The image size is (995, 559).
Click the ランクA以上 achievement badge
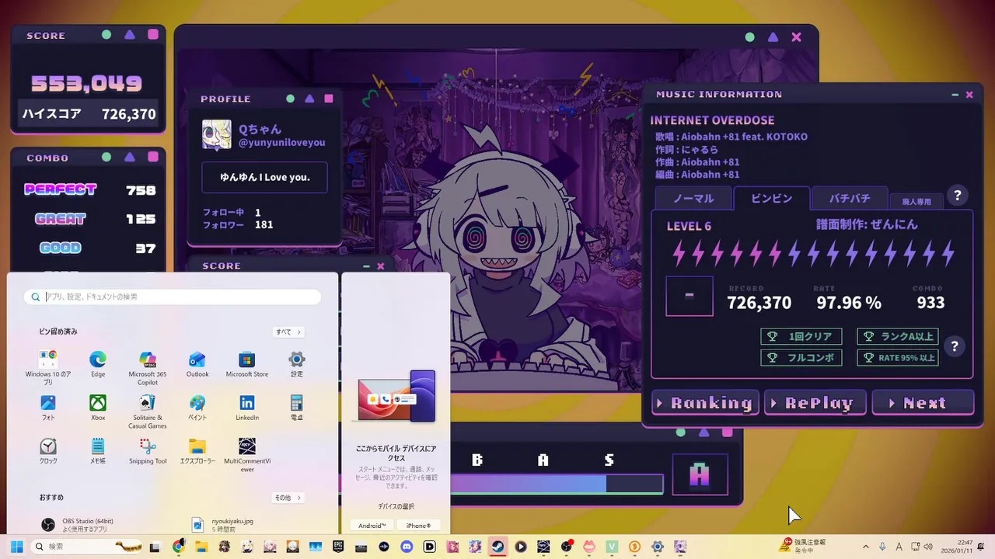(898, 337)
